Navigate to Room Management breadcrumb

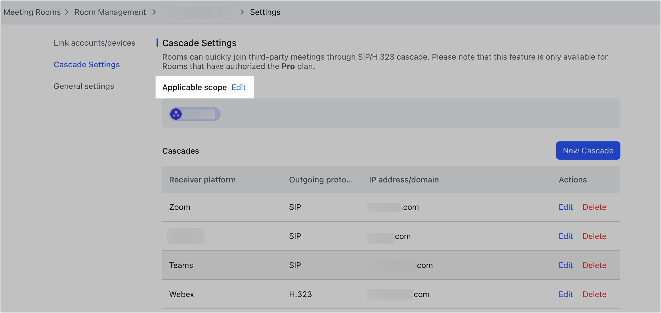pos(110,12)
